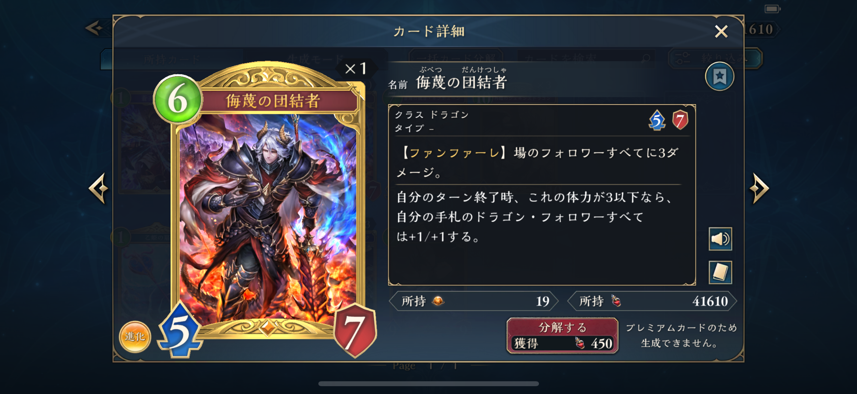857x394 pixels.
Task: Show the next card with right arrow
Action: (x=760, y=188)
